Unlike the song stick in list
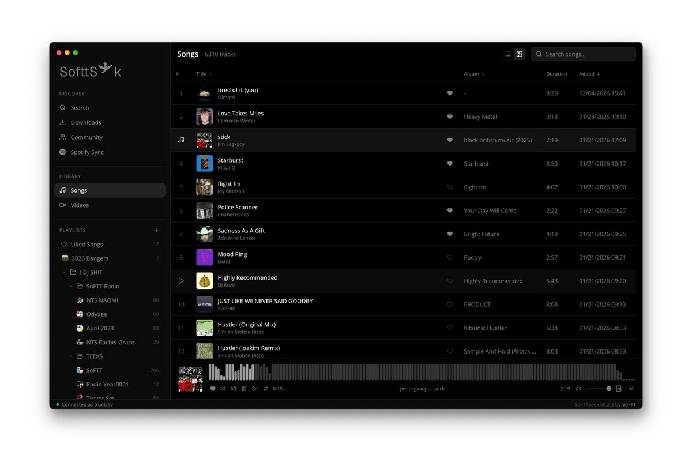The height and width of the screenshot is (466, 692). tap(450, 140)
